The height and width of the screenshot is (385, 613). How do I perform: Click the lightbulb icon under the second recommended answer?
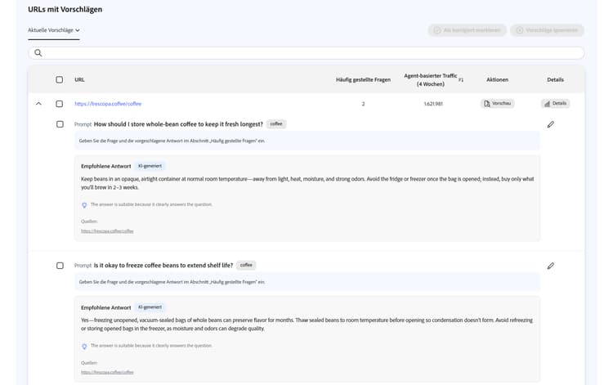[84, 346]
